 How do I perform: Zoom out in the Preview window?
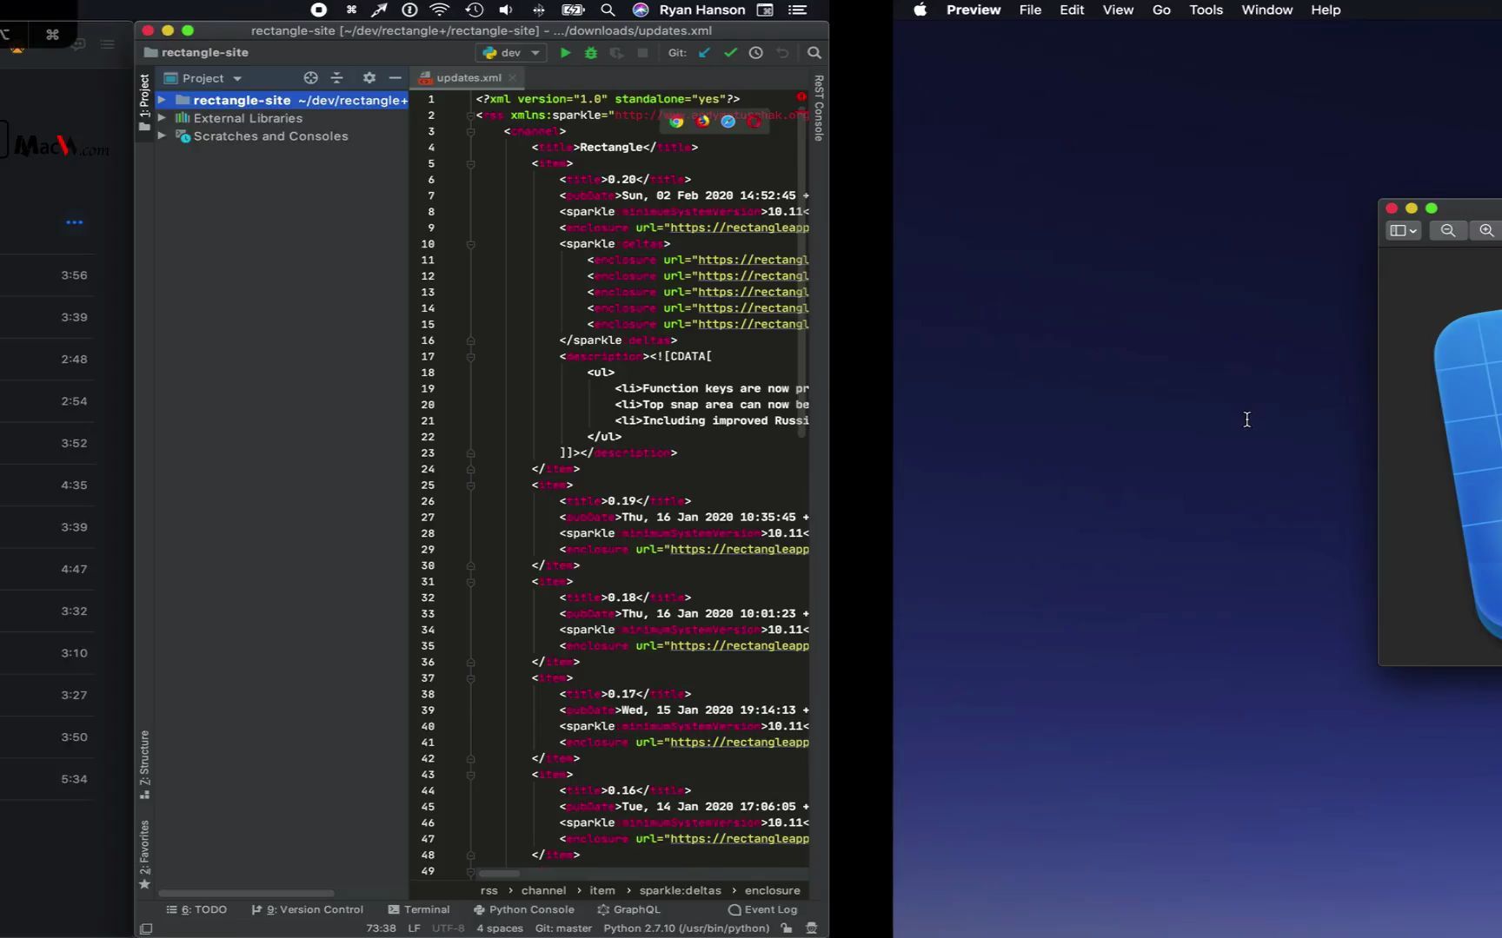1448,230
